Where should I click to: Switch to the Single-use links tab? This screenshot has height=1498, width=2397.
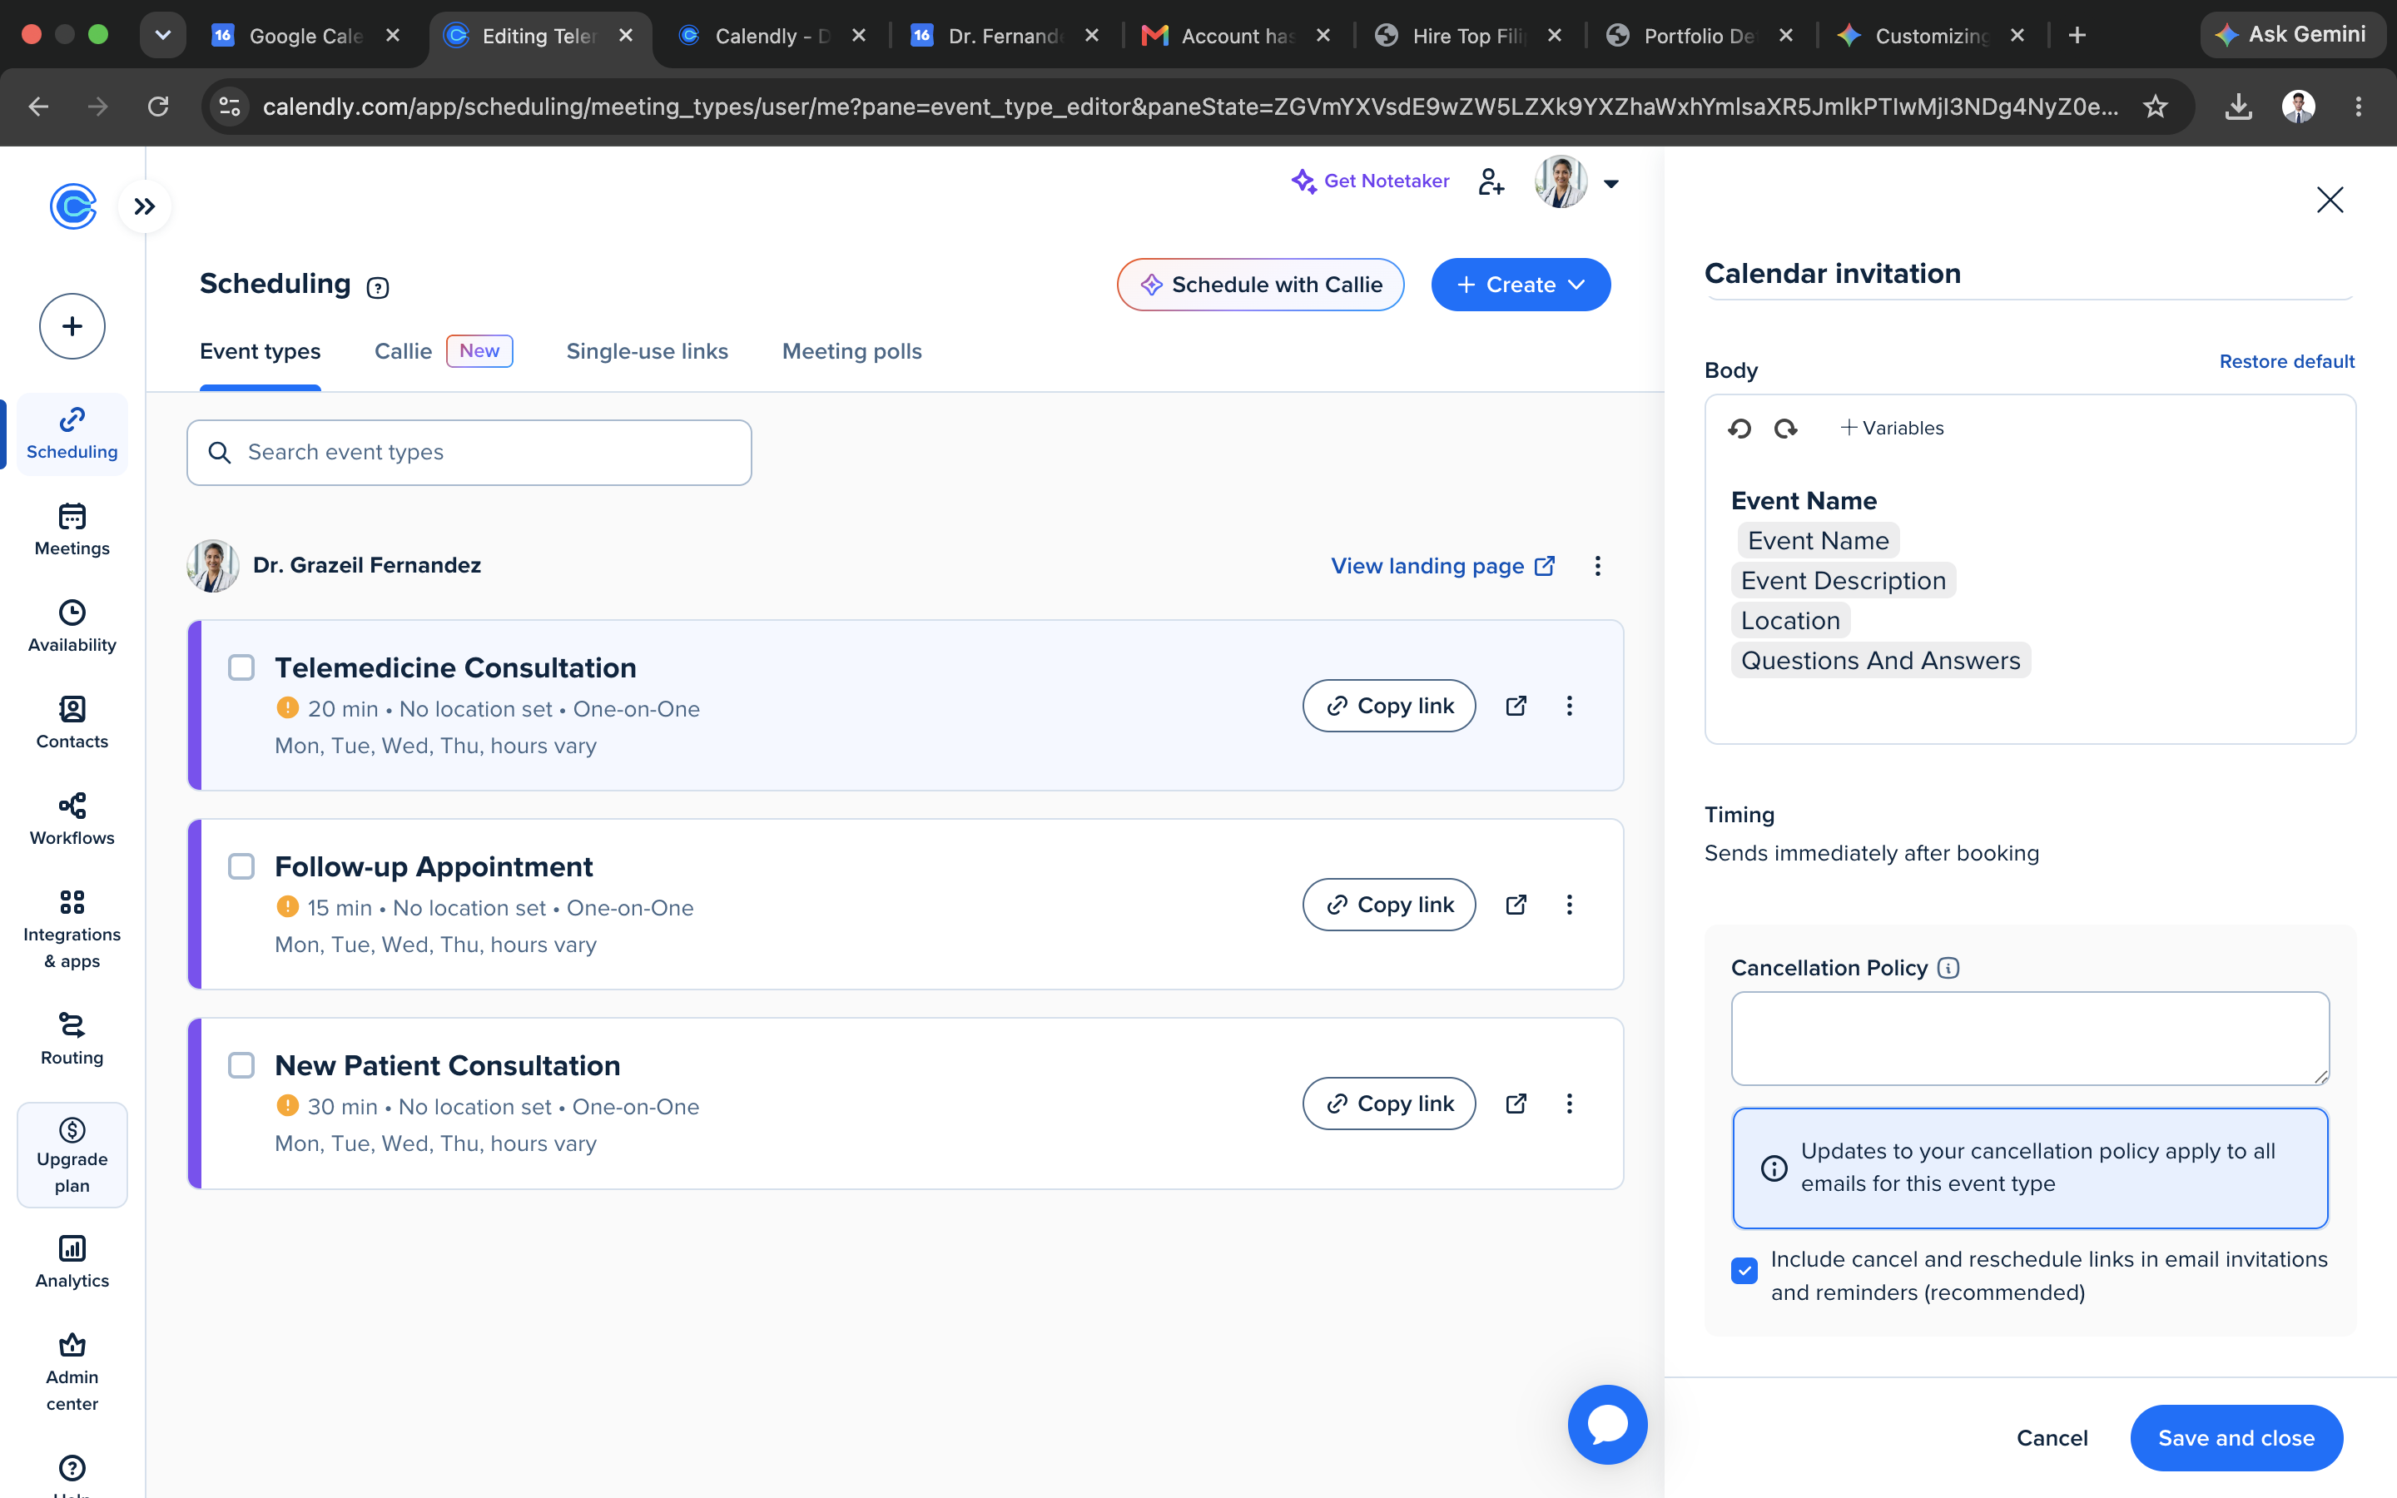coord(647,350)
